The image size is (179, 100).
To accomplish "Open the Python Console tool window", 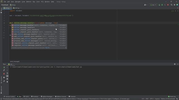I will [x=60, y=97].
